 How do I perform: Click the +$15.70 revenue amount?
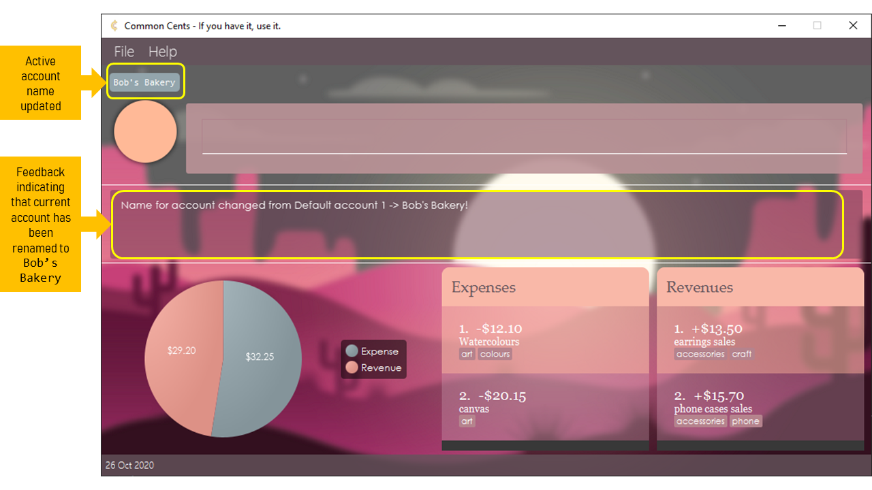(719, 396)
